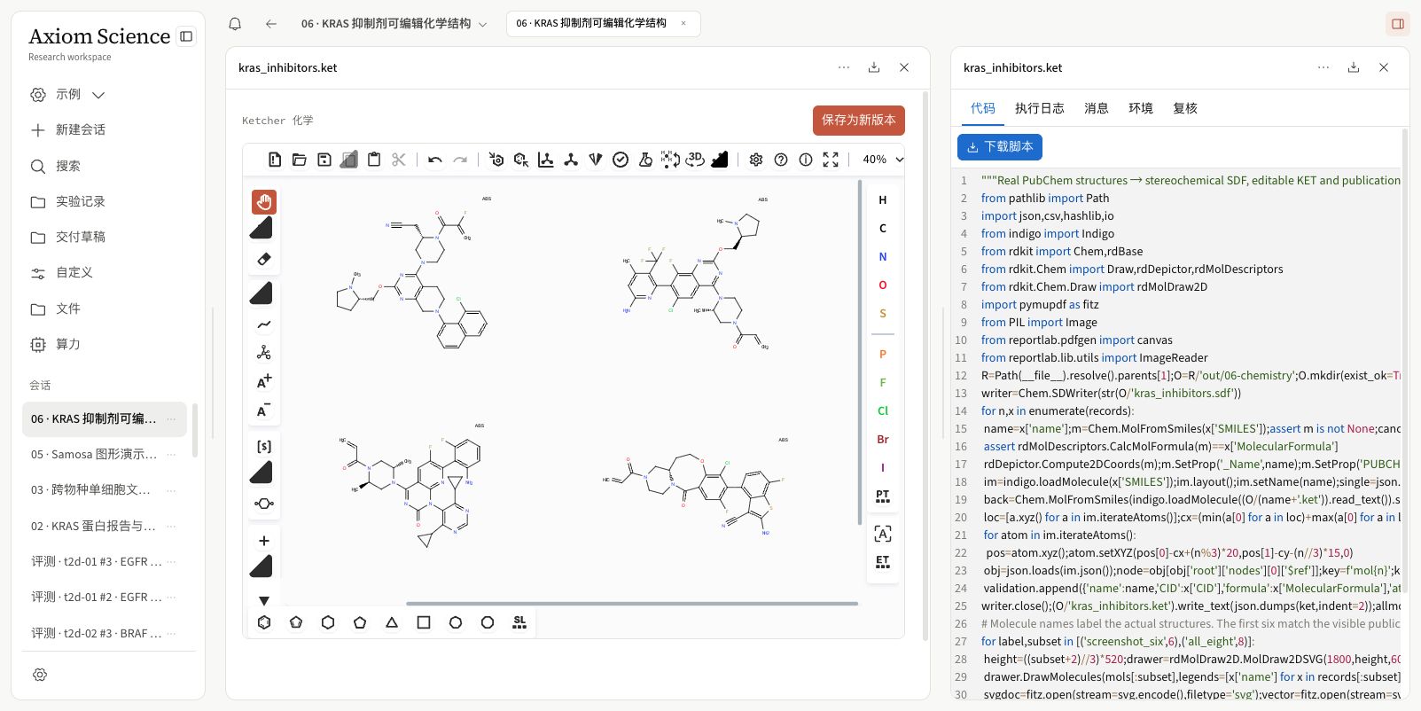Collapse the Axiom Science sidebar

(186, 36)
